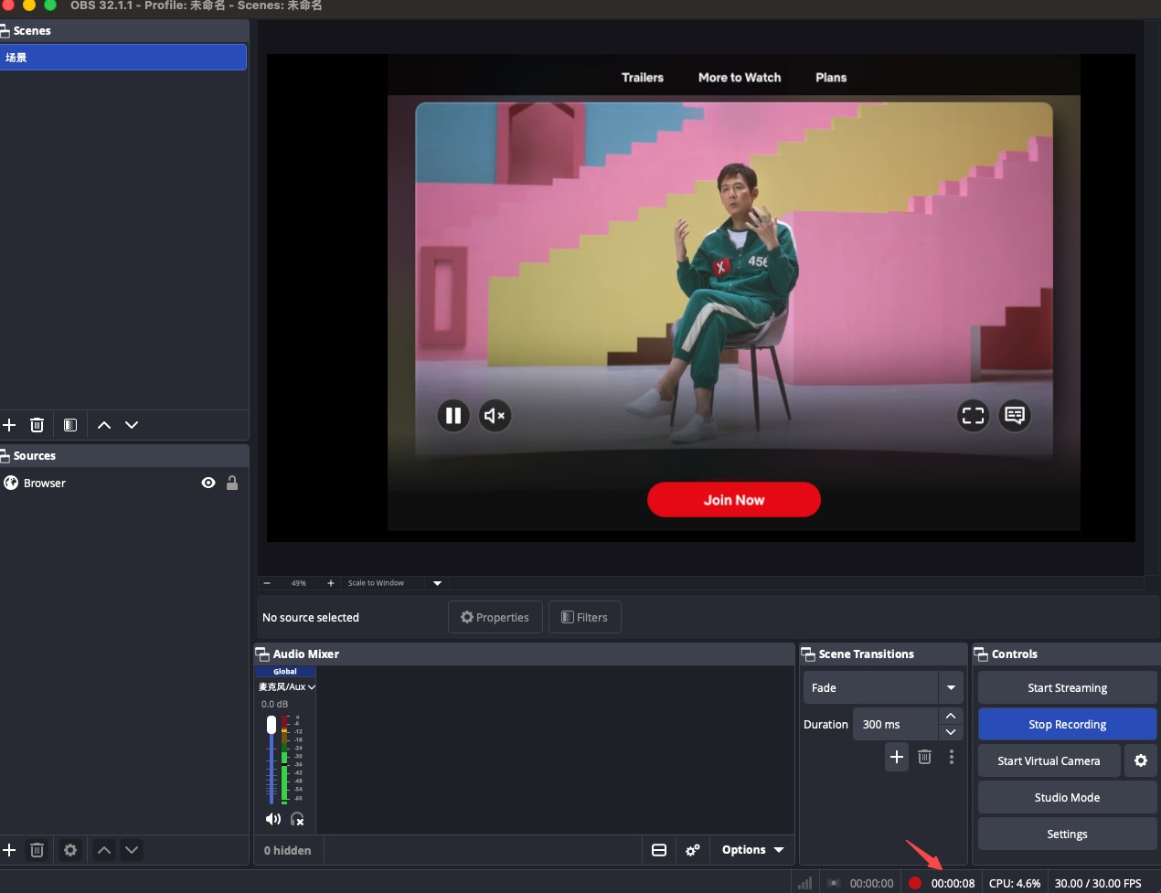Screen dimensions: 1161x893
Task: Click the 麦克风/Aux volume slider handle
Action: point(272,725)
